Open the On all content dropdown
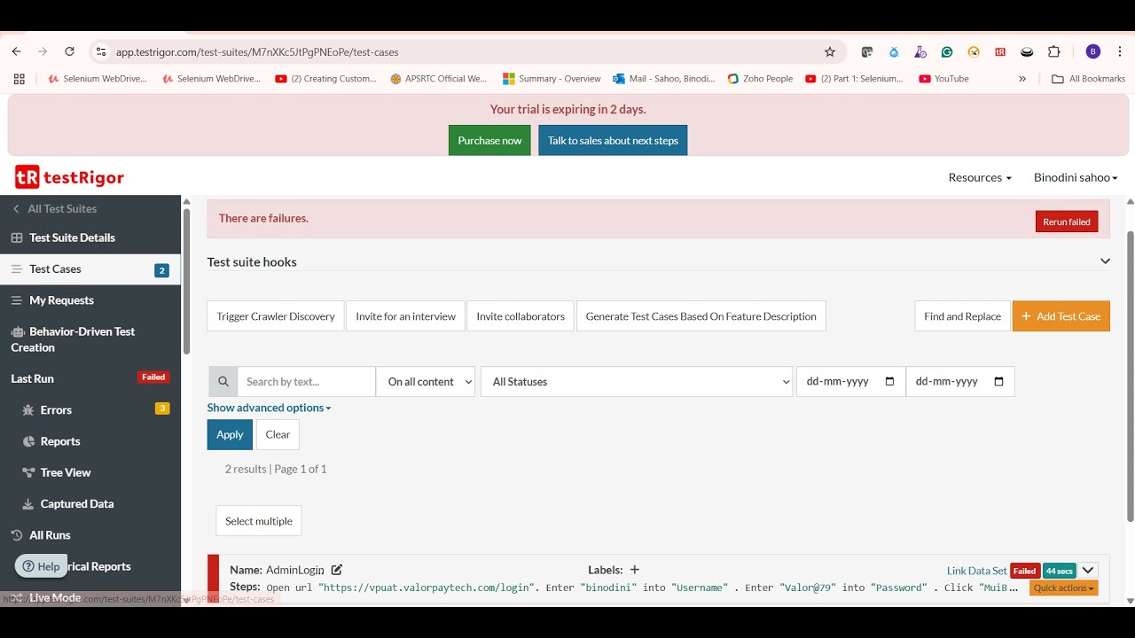Screen dimensions: 1135x638 coord(426,382)
